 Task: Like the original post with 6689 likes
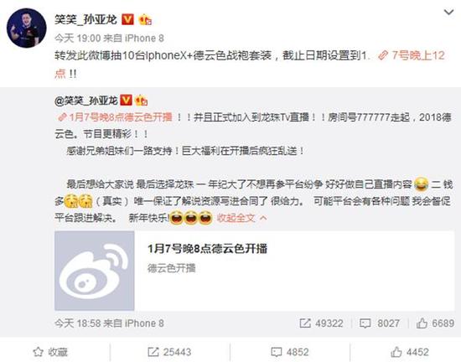[x=435, y=323]
